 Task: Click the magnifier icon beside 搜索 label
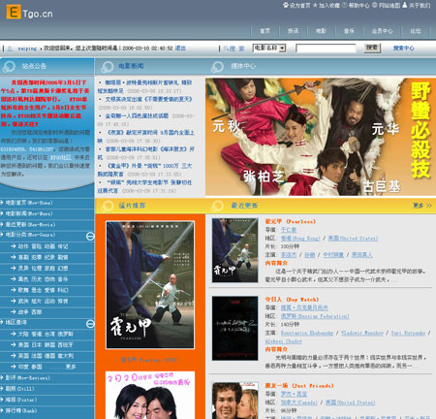pyautogui.click(x=226, y=48)
